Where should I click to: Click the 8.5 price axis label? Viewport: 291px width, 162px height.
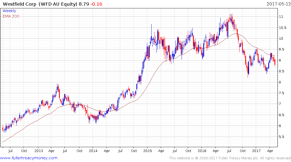(282, 71)
